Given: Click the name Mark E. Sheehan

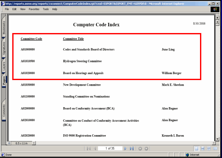Looking at the screenshot, I should pos(173,85).
